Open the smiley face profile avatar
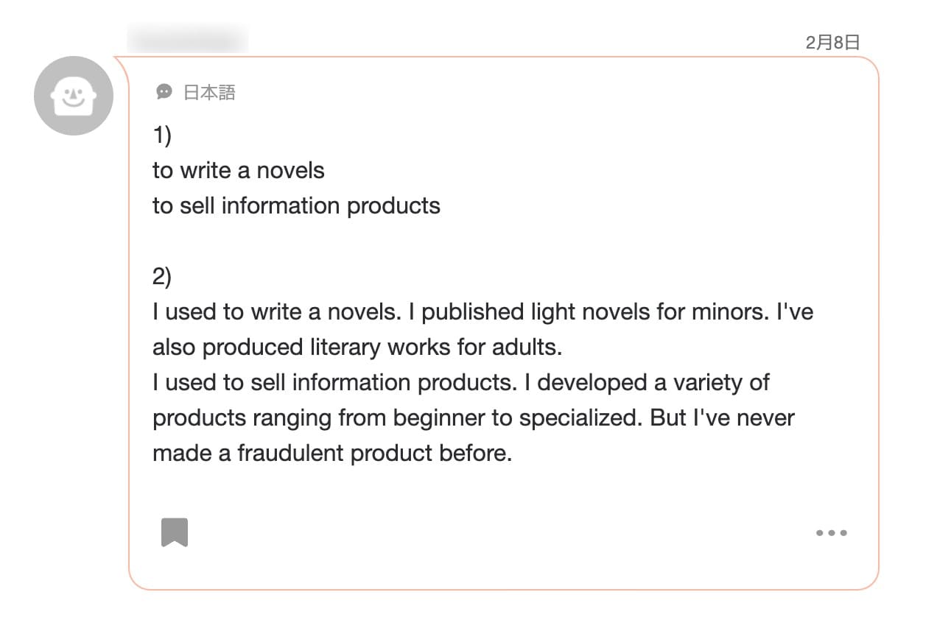This screenshot has width=937, height=620. click(74, 96)
